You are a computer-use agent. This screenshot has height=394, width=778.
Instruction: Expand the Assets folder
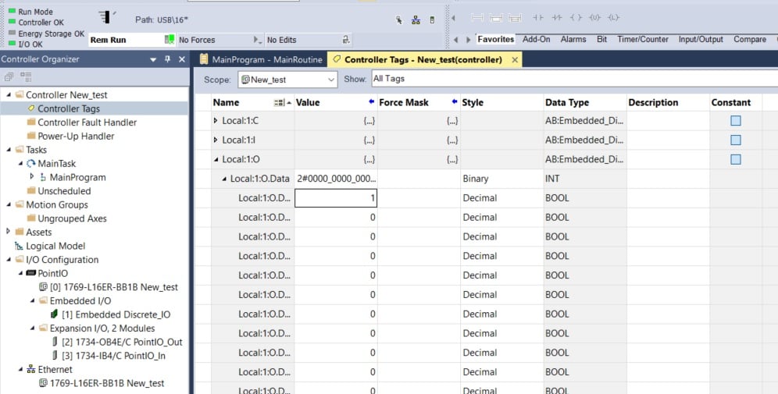point(8,231)
